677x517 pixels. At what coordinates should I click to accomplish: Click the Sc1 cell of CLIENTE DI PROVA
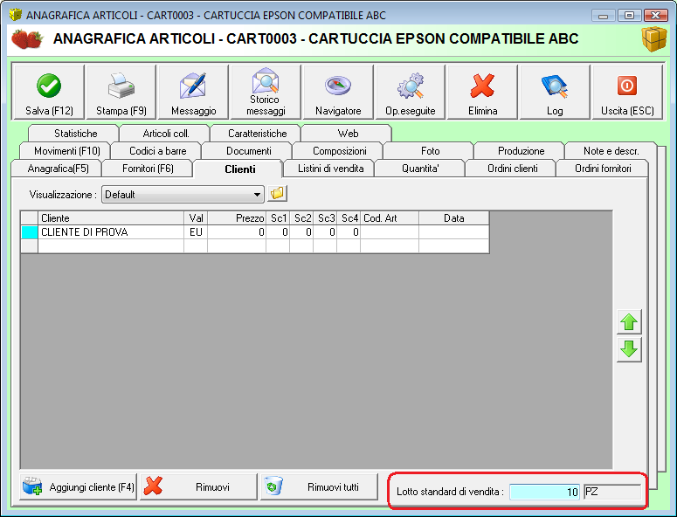(x=278, y=232)
